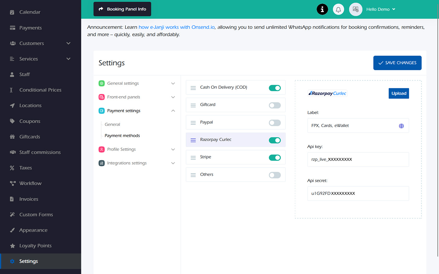Click the Razorpay Curlec logo image
Screen dimensions: 439x274
(328, 93)
